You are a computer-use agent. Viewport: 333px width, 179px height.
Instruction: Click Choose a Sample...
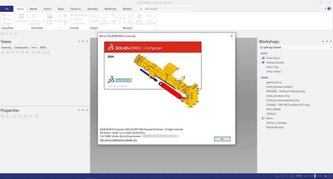[277, 123]
